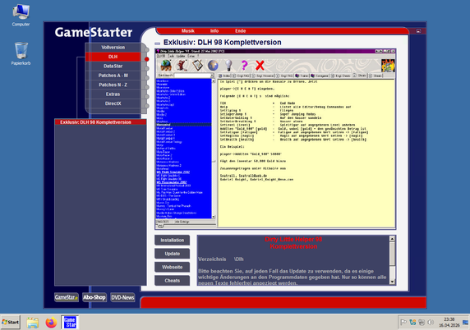
Task: Go to the Extras category
Action: 113,94
